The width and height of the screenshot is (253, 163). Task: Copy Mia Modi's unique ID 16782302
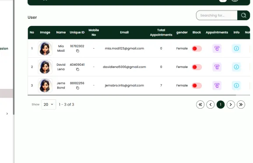click(77, 51)
